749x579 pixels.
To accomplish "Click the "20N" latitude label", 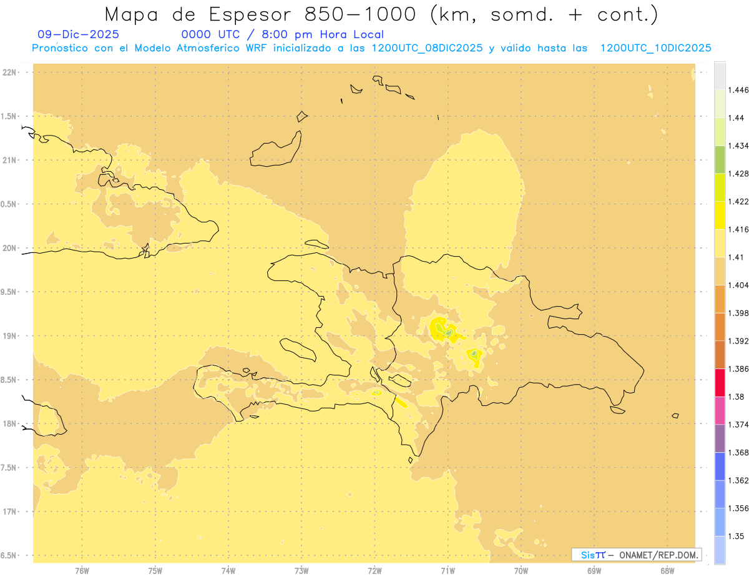I will click(x=10, y=248).
